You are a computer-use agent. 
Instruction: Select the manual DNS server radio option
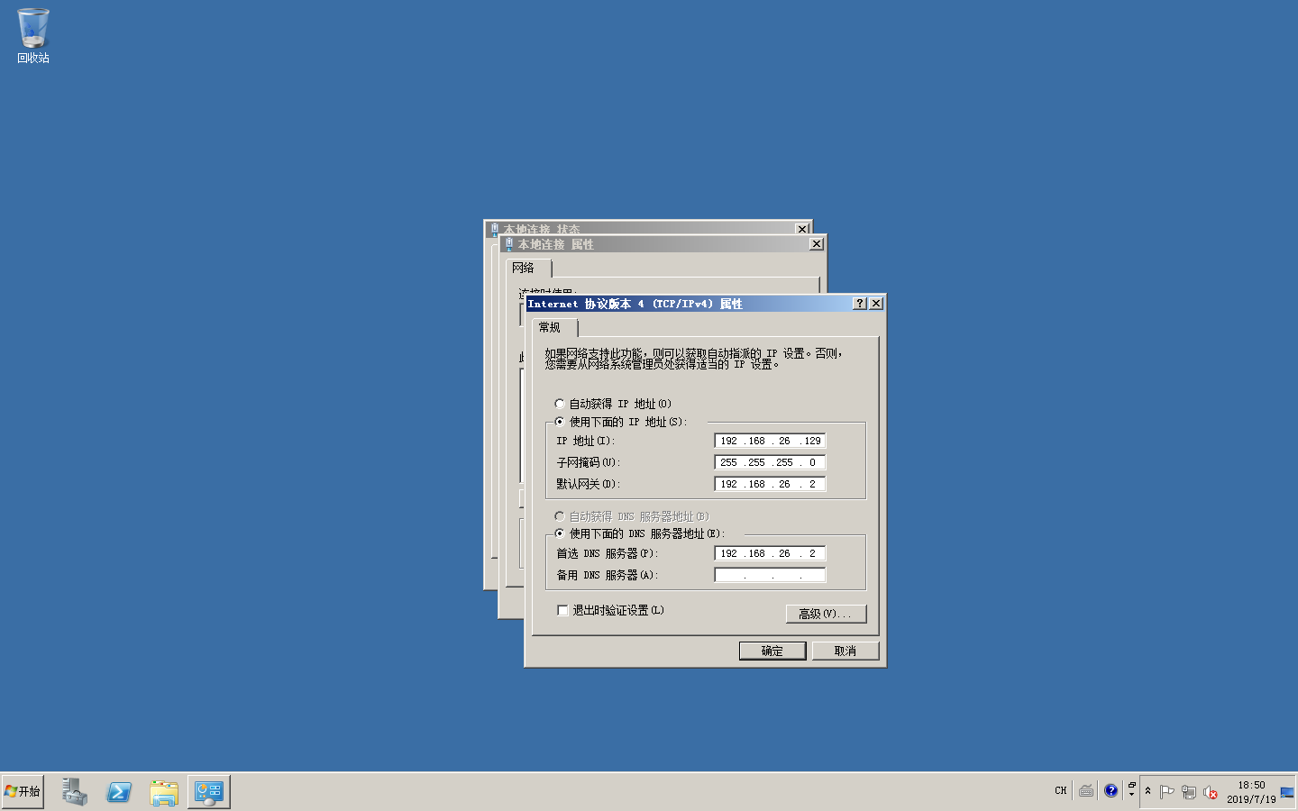(560, 533)
